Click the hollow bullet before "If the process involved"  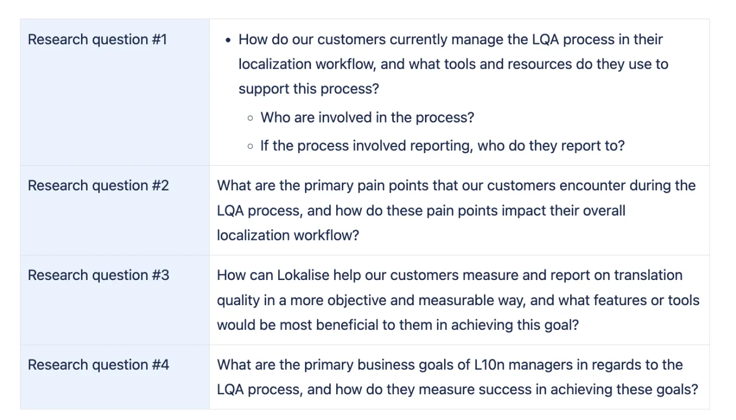click(x=250, y=146)
